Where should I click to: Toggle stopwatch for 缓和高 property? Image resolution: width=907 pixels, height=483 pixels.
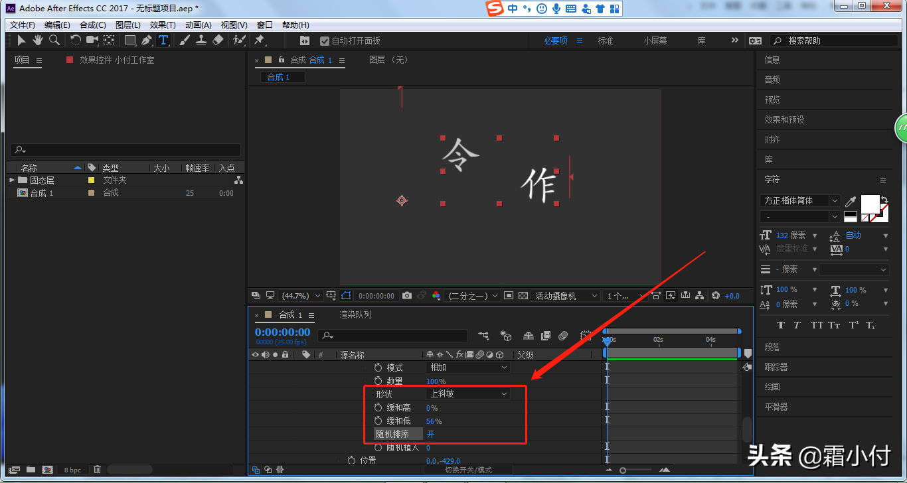[378, 407]
